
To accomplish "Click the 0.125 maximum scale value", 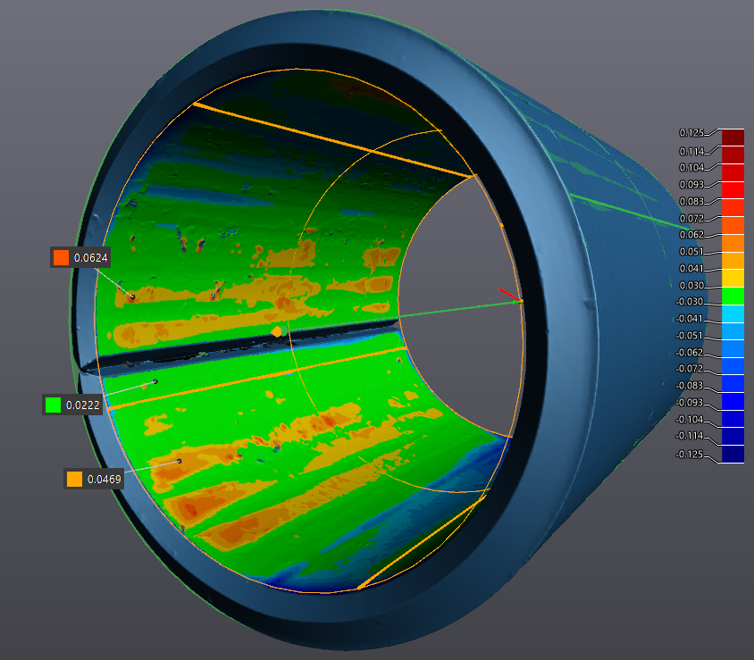I will coord(691,133).
